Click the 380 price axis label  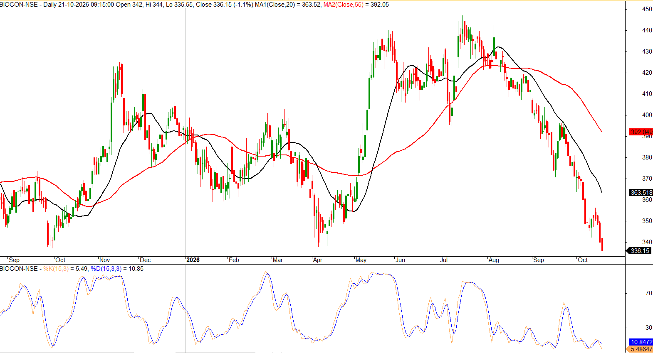(647, 157)
